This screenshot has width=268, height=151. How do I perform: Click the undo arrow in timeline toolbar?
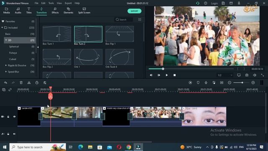coord(5,83)
